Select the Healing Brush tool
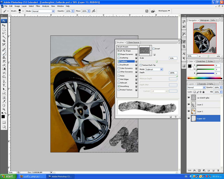 click(4, 50)
